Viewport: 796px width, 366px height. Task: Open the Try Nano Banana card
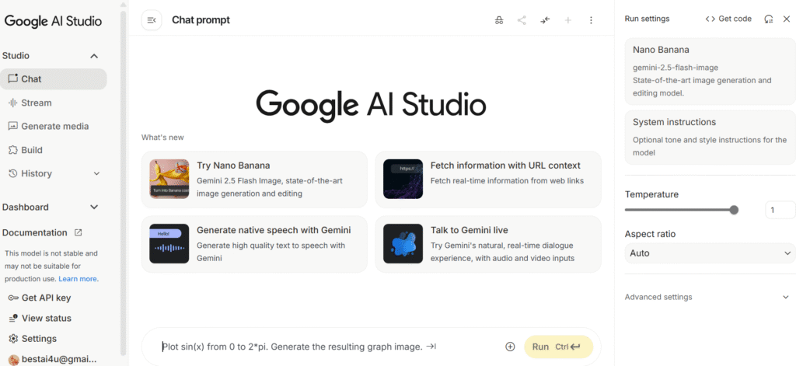(254, 180)
